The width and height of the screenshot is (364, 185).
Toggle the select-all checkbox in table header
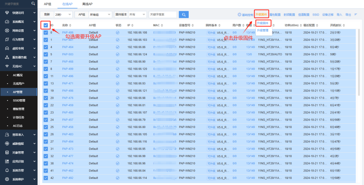(46, 25)
